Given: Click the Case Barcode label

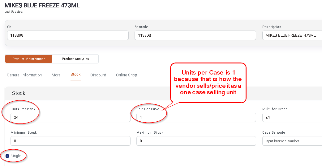Looking at the screenshot, I should [273, 132].
